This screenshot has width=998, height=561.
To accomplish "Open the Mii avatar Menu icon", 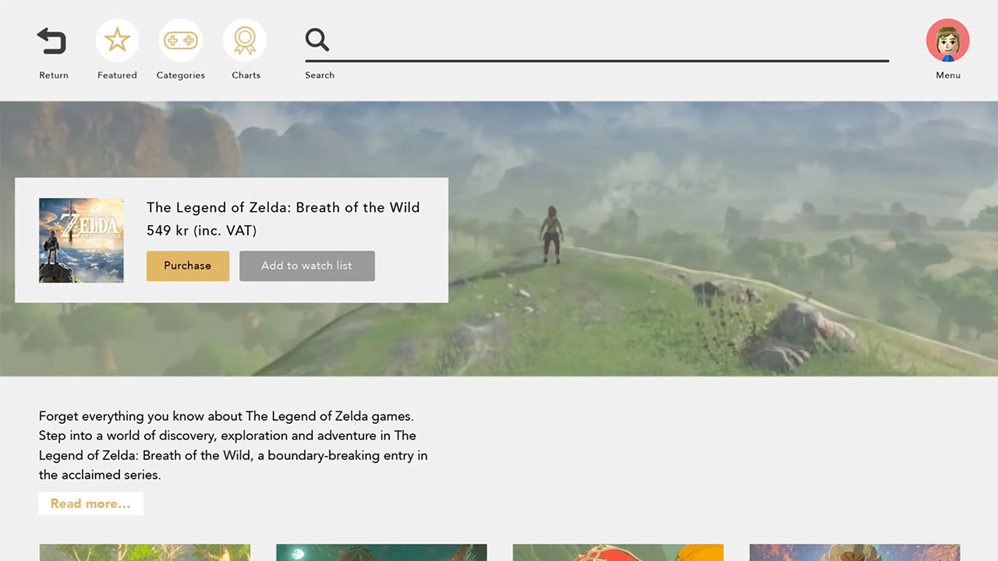I will 948,41.
